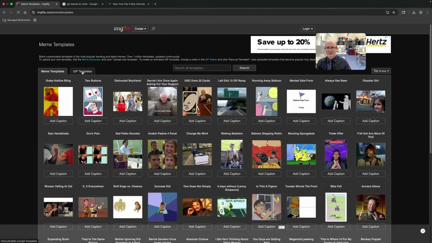Open the Managed Bookmarks folder

tap(17, 20)
